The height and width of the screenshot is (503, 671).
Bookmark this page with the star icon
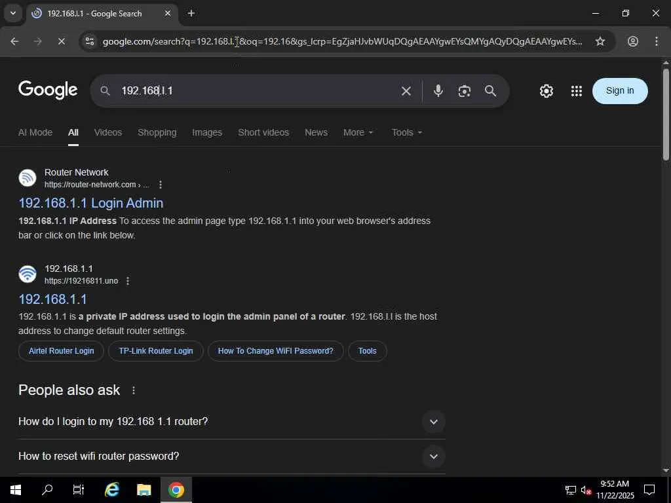600,41
